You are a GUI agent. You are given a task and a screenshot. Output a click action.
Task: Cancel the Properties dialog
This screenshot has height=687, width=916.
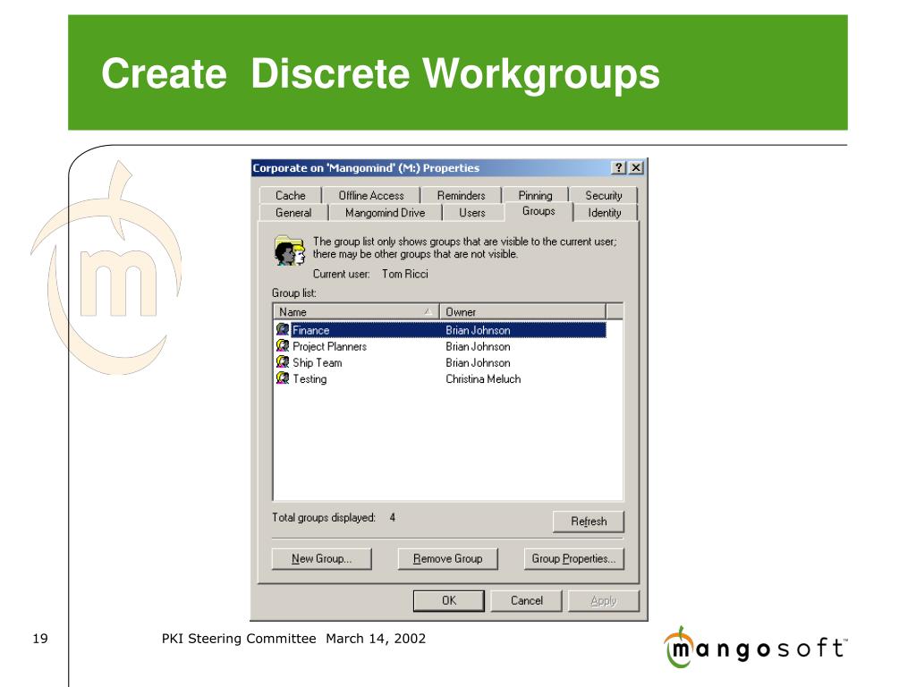526,600
